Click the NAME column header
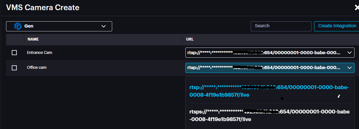This screenshot has width=359, height=129. (x=33, y=39)
